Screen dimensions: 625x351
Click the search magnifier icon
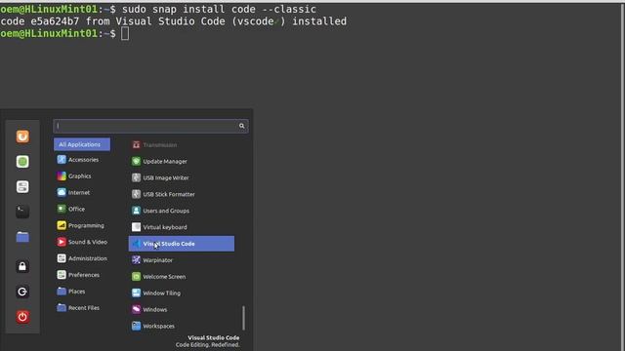pos(241,126)
